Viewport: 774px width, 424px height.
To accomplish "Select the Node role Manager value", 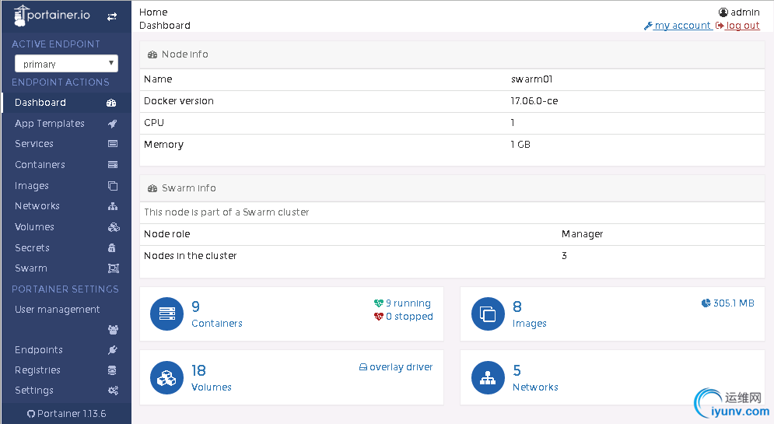I will click(582, 234).
